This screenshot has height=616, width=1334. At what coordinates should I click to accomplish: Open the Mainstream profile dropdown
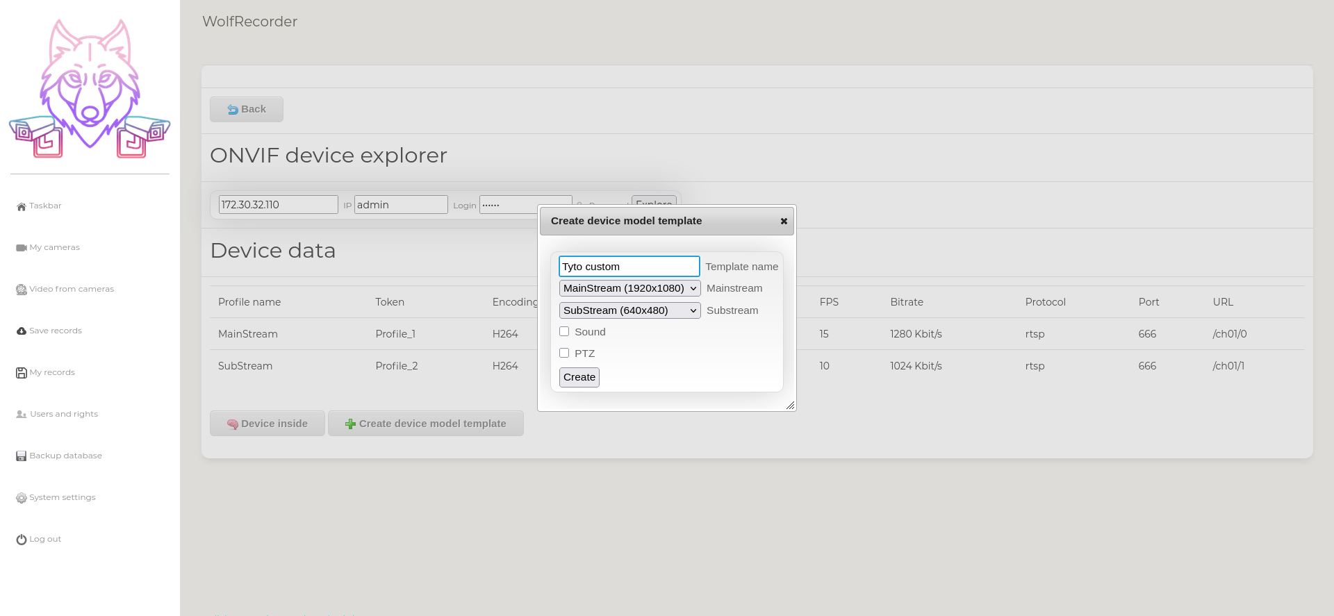[629, 288]
